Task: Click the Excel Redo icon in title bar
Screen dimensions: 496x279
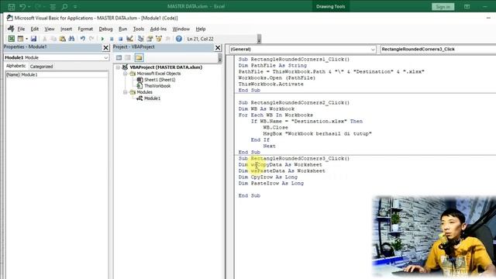Action: [x=38, y=6]
